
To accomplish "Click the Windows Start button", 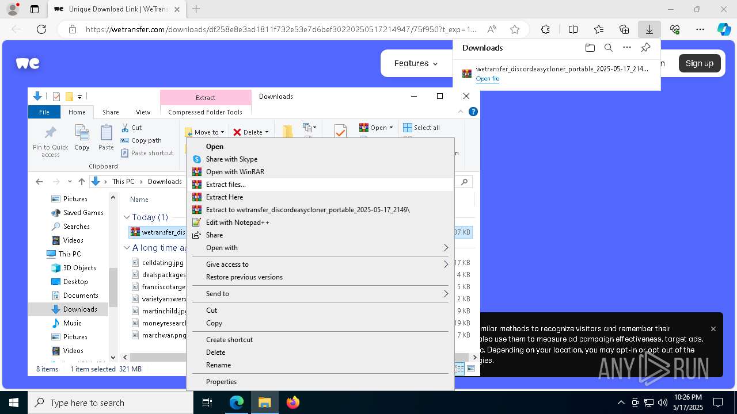I will click(13, 402).
